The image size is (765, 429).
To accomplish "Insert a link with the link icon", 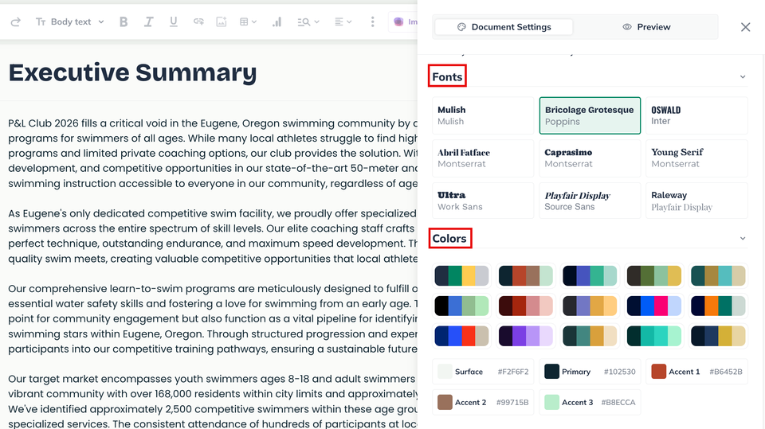I will tap(198, 21).
